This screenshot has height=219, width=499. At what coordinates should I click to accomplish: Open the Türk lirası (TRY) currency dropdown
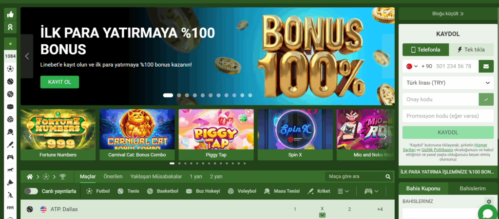tap(448, 83)
